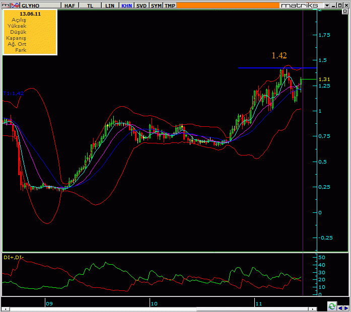
Task: Select the SVD tab in toolbar
Action: 142,5
